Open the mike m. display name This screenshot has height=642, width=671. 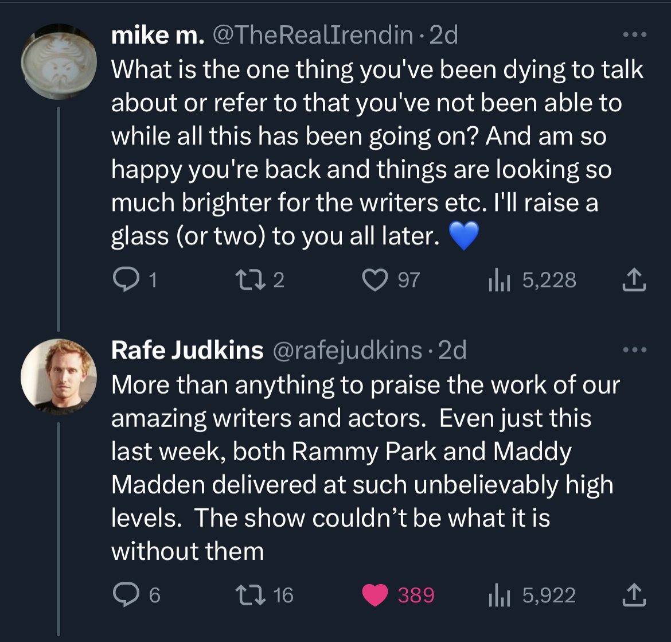click(x=157, y=36)
